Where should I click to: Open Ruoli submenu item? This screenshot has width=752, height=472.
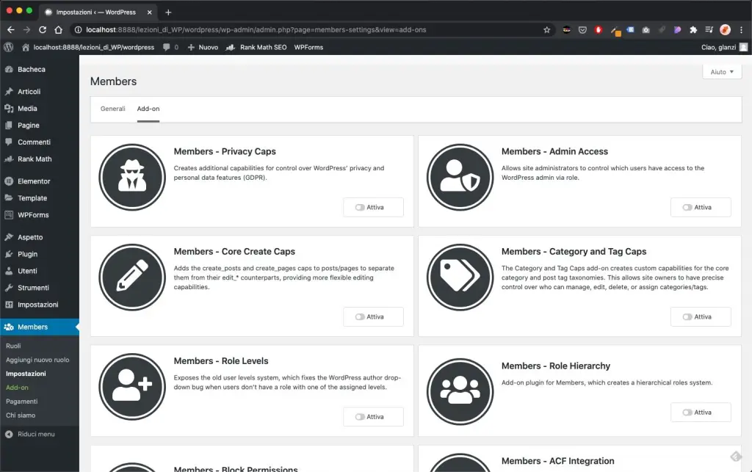[13, 346]
